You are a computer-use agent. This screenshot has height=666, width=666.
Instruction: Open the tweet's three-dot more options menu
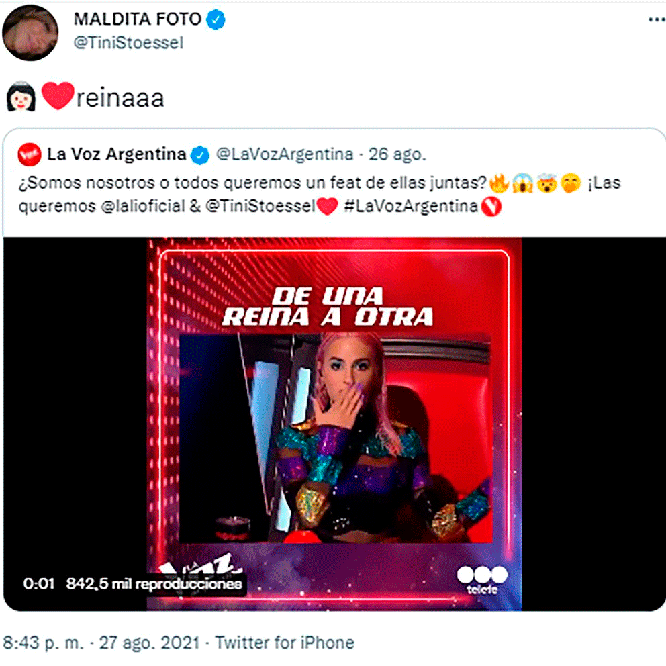point(657,19)
